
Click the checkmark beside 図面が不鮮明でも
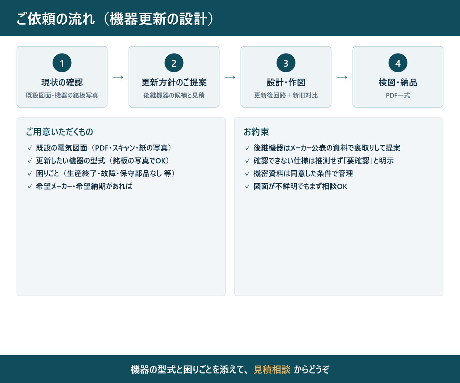click(247, 187)
